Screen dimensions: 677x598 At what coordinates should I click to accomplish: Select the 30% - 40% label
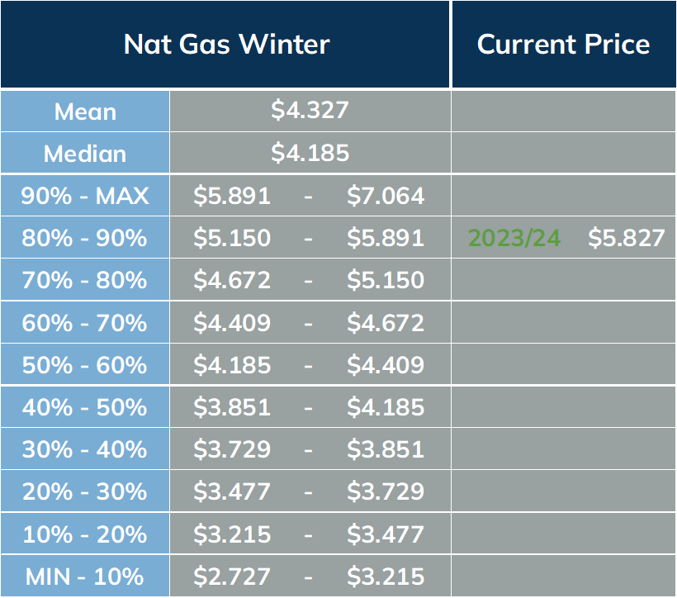click(84, 449)
